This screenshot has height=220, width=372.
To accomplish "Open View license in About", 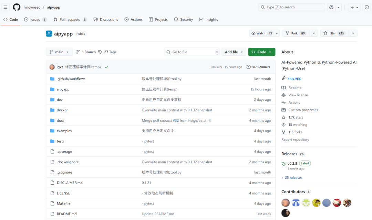I will tap(298, 95).
